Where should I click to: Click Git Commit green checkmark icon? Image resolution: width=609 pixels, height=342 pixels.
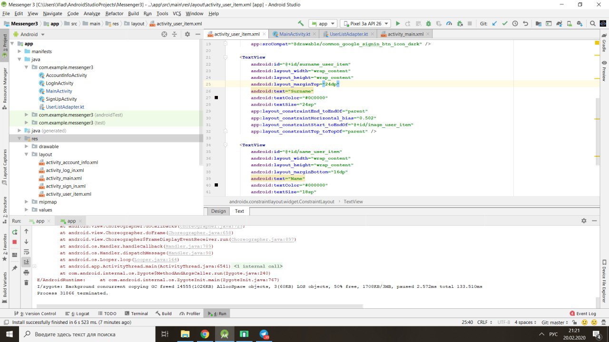click(505, 23)
